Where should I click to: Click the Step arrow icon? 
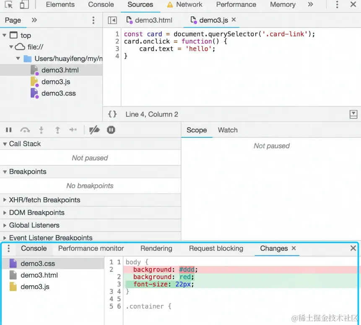(x=73, y=130)
